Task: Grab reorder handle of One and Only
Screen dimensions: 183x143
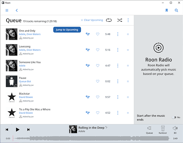Action: tap(128, 34)
